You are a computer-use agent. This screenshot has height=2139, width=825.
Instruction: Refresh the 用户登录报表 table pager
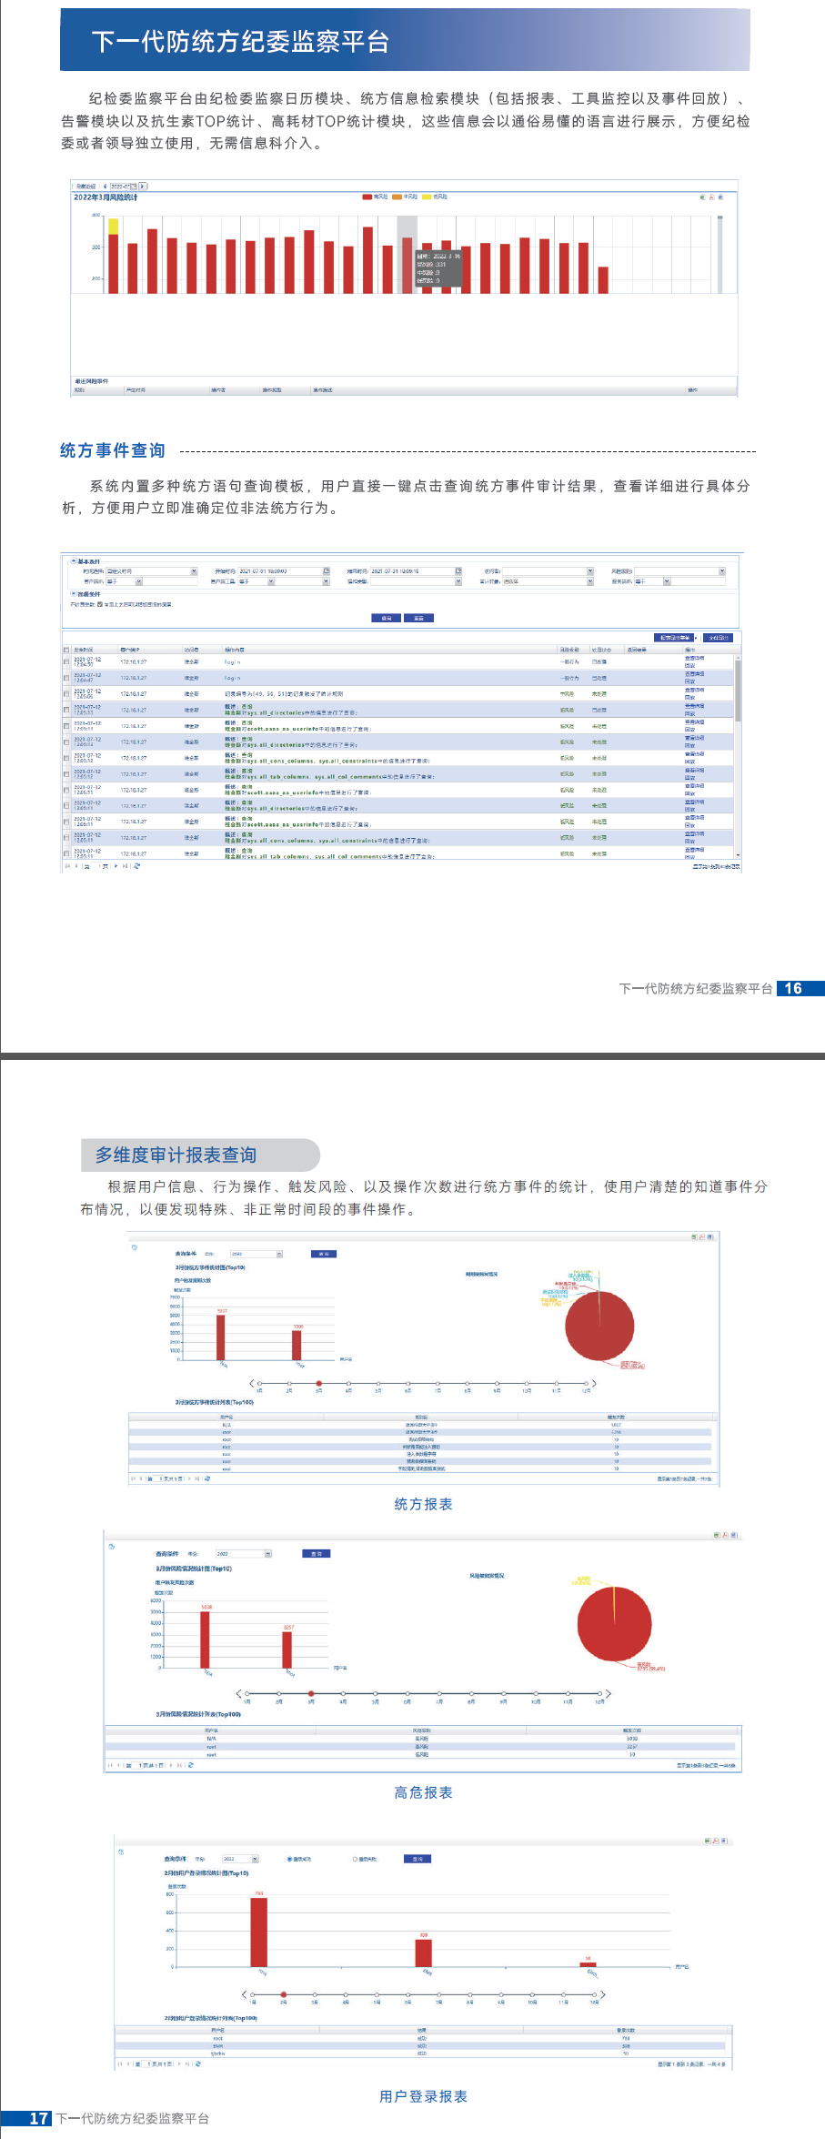coord(197,2064)
